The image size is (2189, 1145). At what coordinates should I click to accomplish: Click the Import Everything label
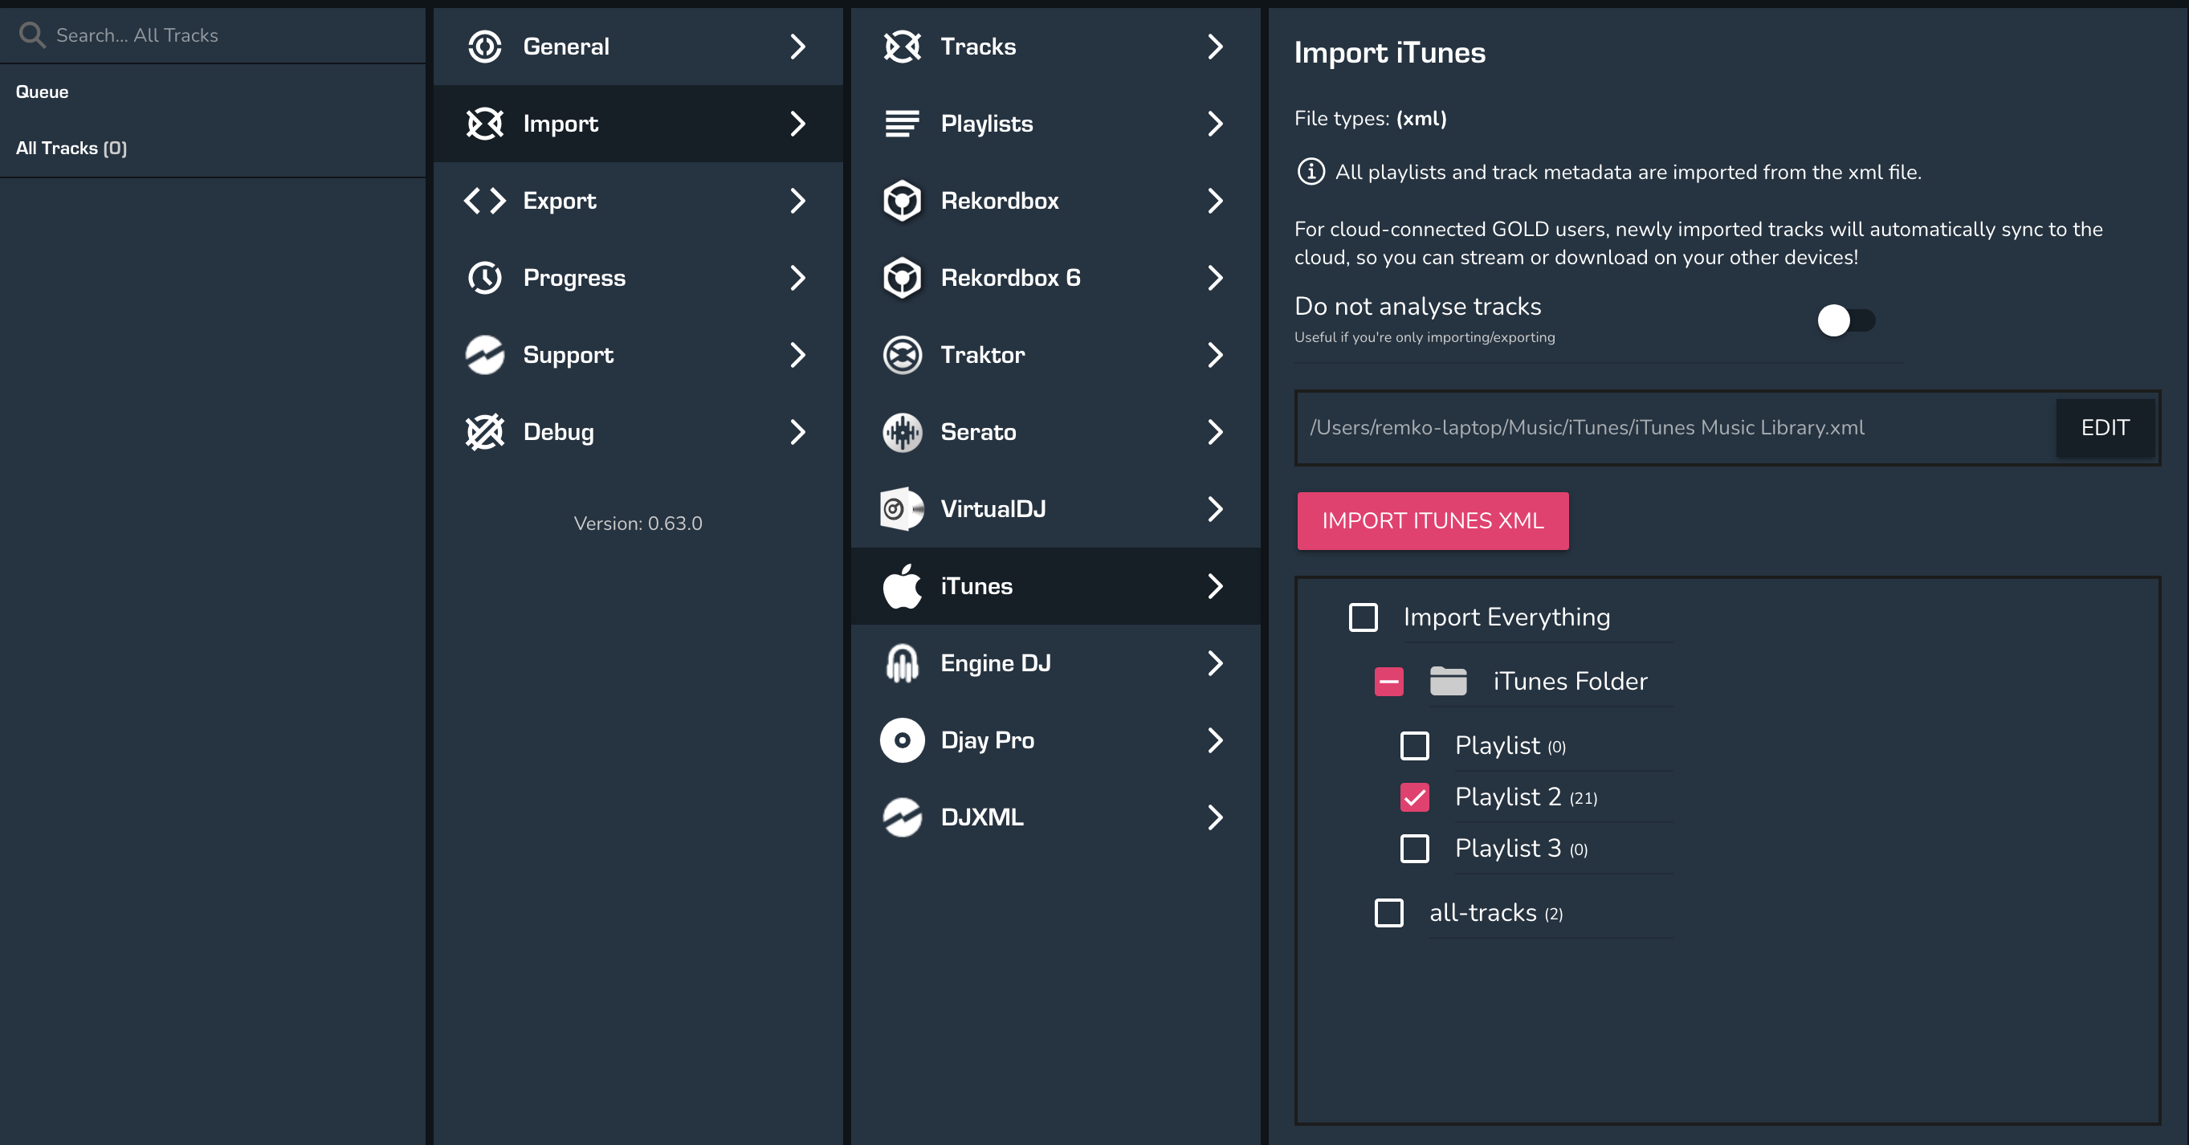[1506, 617]
